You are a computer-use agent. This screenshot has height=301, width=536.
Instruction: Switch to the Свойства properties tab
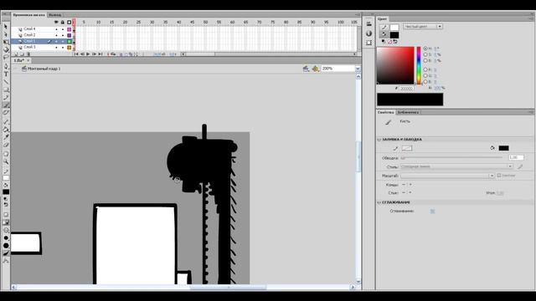pos(385,112)
